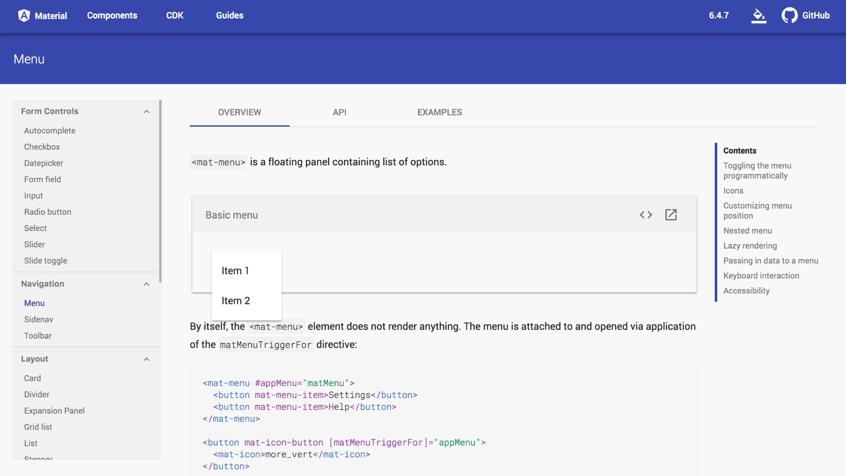Open the Datepicker component page

pyautogui.click(x=43, y=163)
